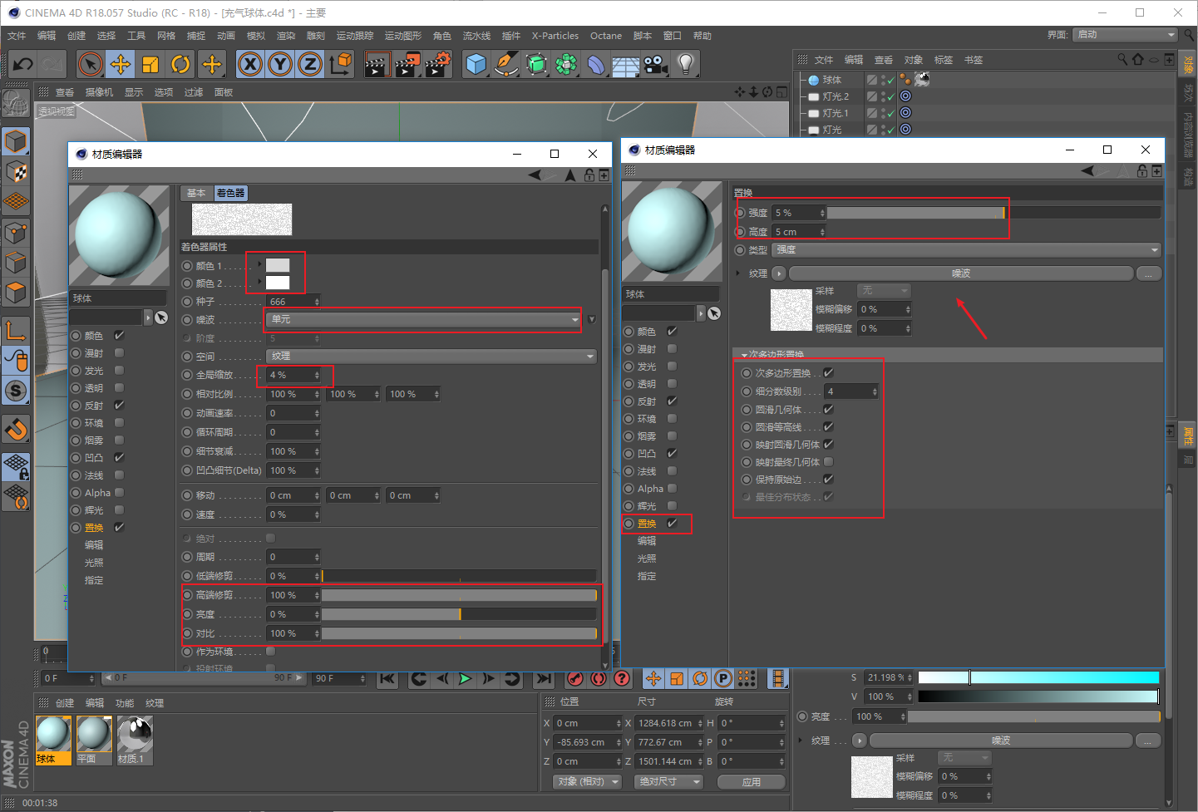This screenshot has height=812, width=1198.
Task: Adjust the displacement 强度 slider bar
Action: coord(993,213)
